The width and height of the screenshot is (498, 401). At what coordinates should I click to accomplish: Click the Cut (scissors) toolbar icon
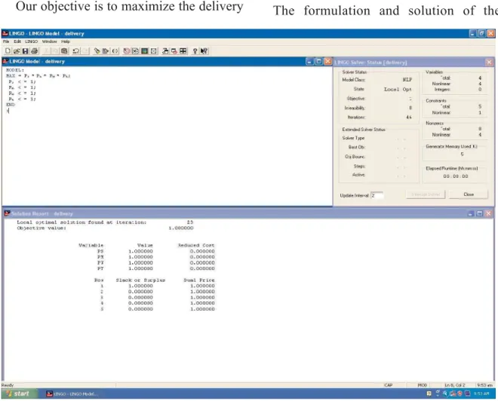point(46,51)
